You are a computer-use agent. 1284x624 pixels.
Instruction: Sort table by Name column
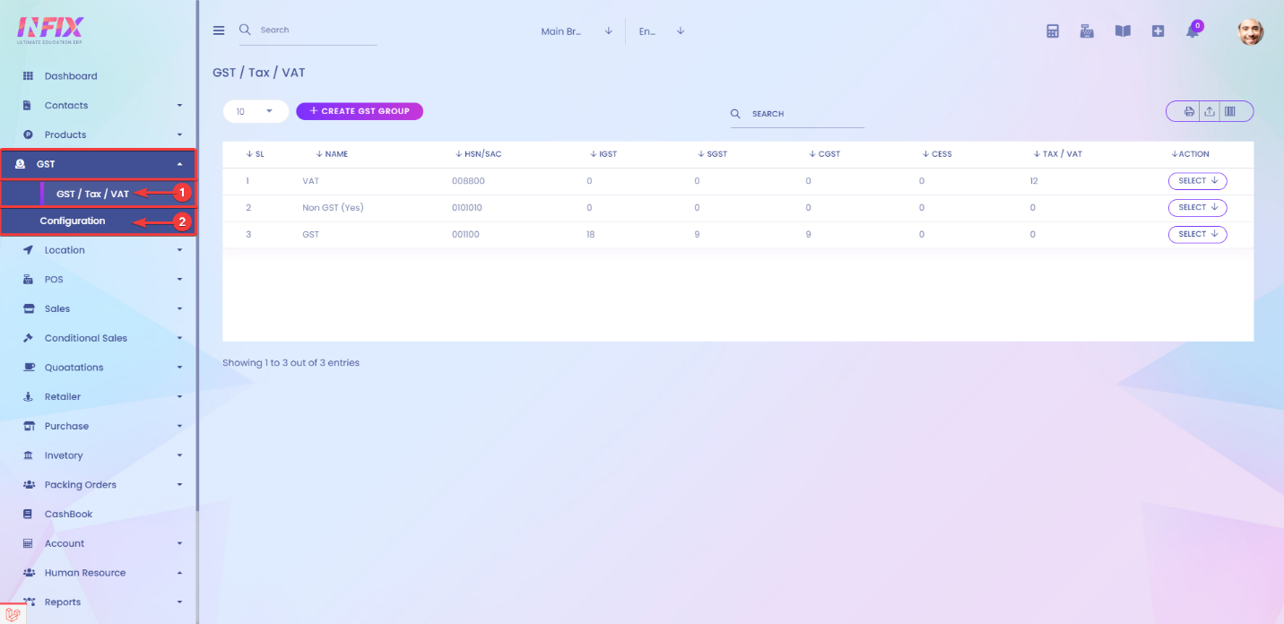[332, 154]
